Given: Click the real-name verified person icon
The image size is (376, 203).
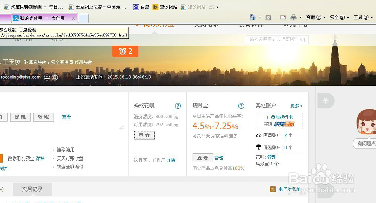Looking at the screenshot, I should 47,77.
